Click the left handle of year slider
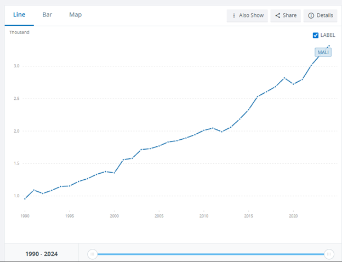This screenshot has height=262, width=342. (93, 254)
